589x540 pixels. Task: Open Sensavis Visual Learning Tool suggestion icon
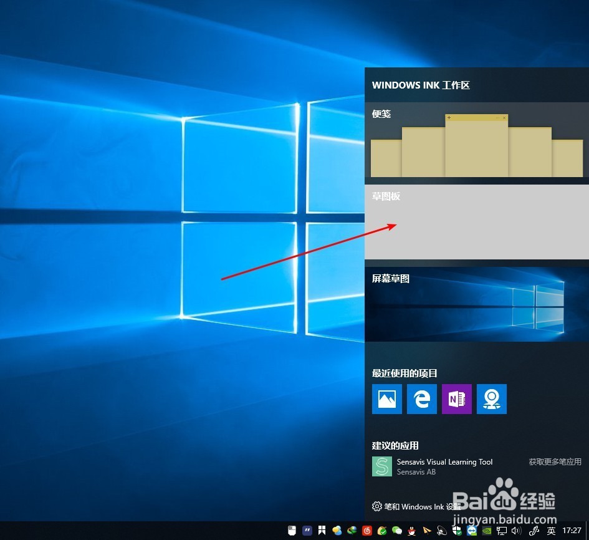[x=382, y=466]
